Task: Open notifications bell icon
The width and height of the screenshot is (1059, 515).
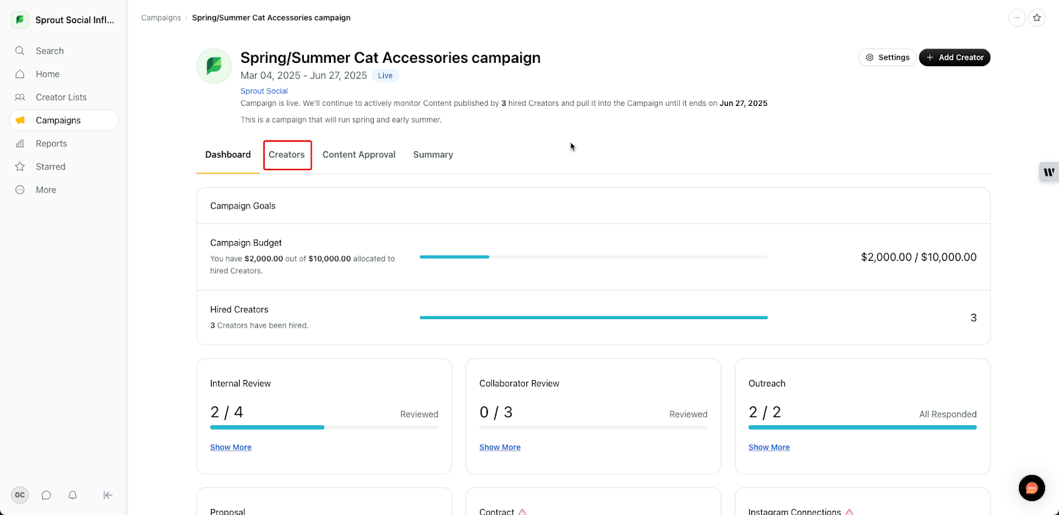Action: (x=73, y=495)
